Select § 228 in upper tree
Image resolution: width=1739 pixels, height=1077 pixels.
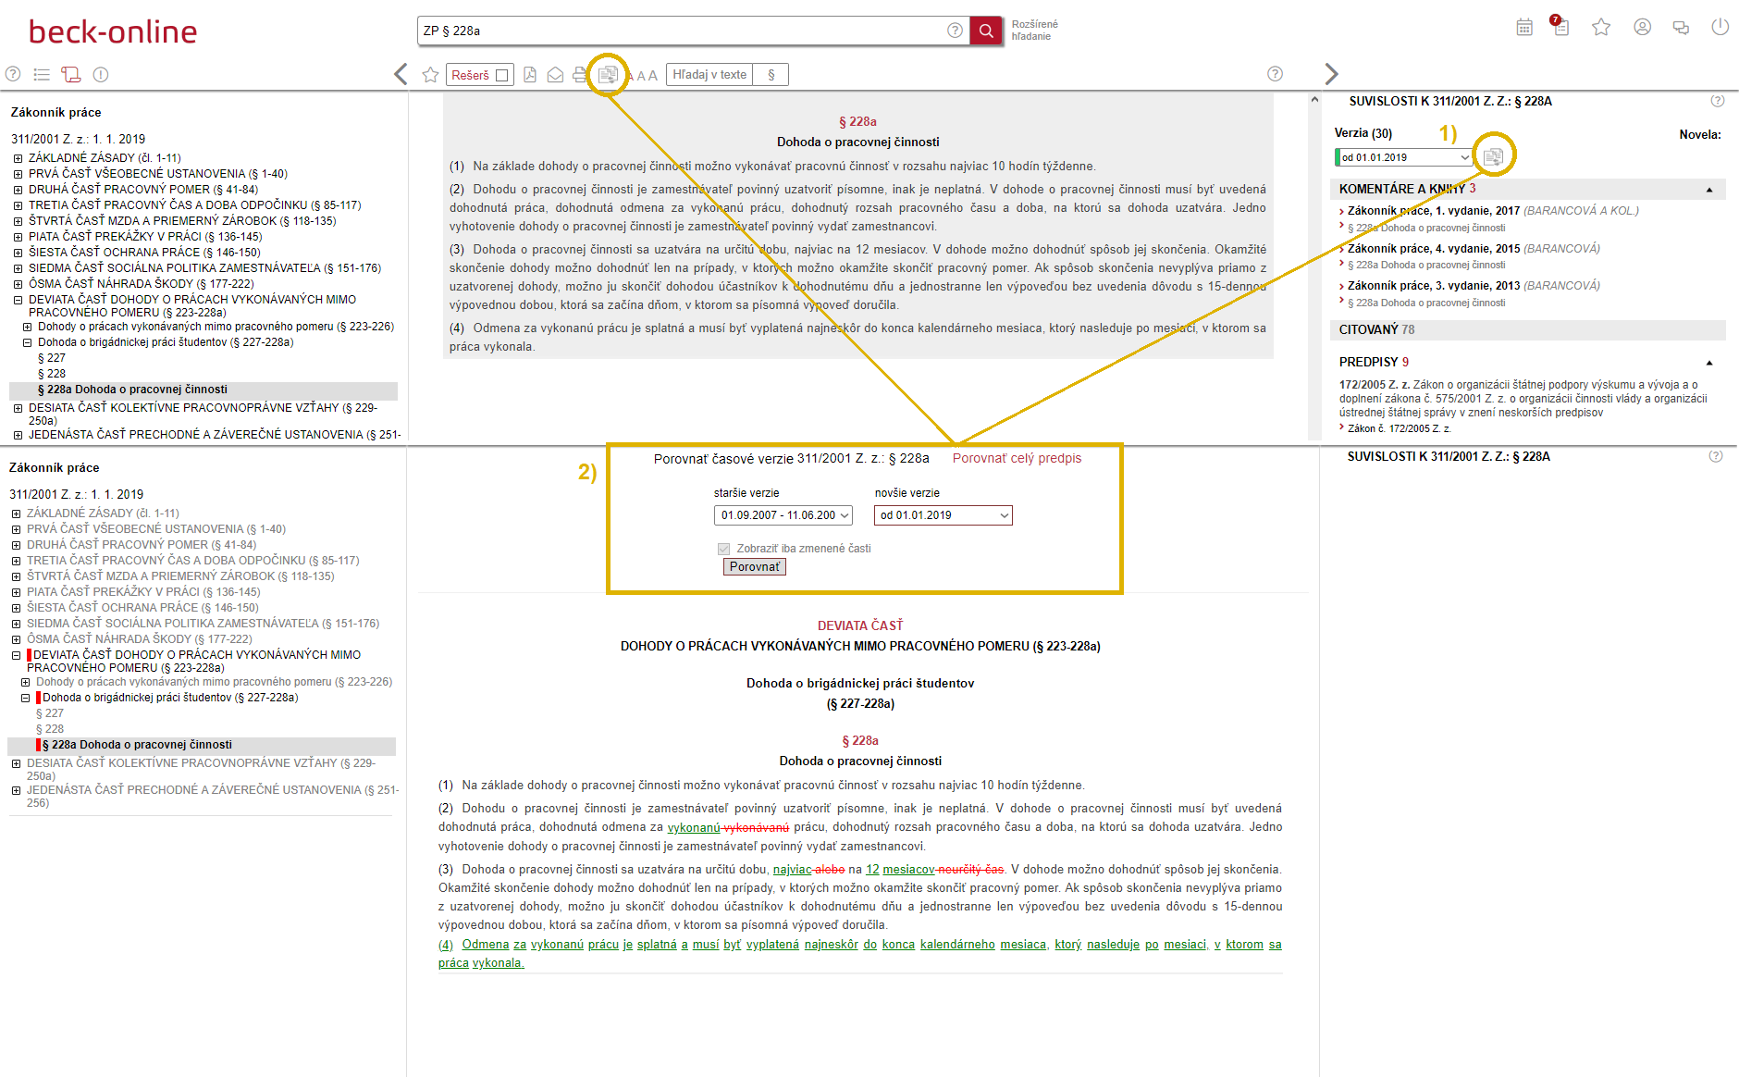point(52,374)
